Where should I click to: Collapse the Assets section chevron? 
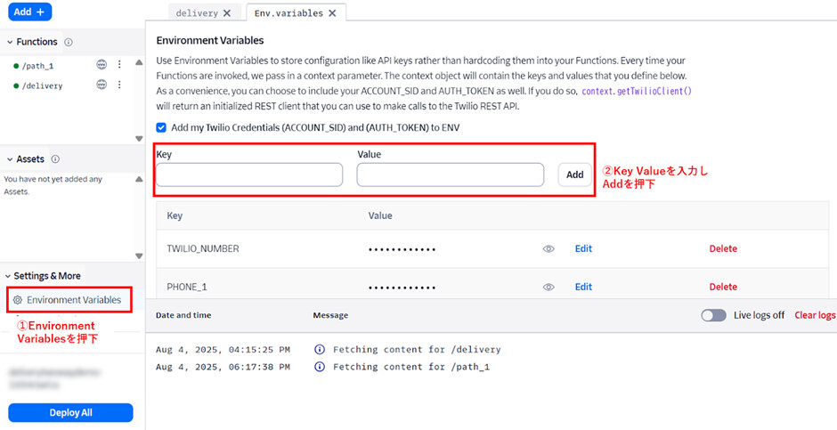[x=10, y=159]
